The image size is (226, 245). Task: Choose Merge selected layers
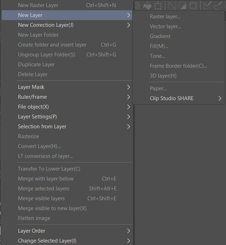click(x=67, y=189)
